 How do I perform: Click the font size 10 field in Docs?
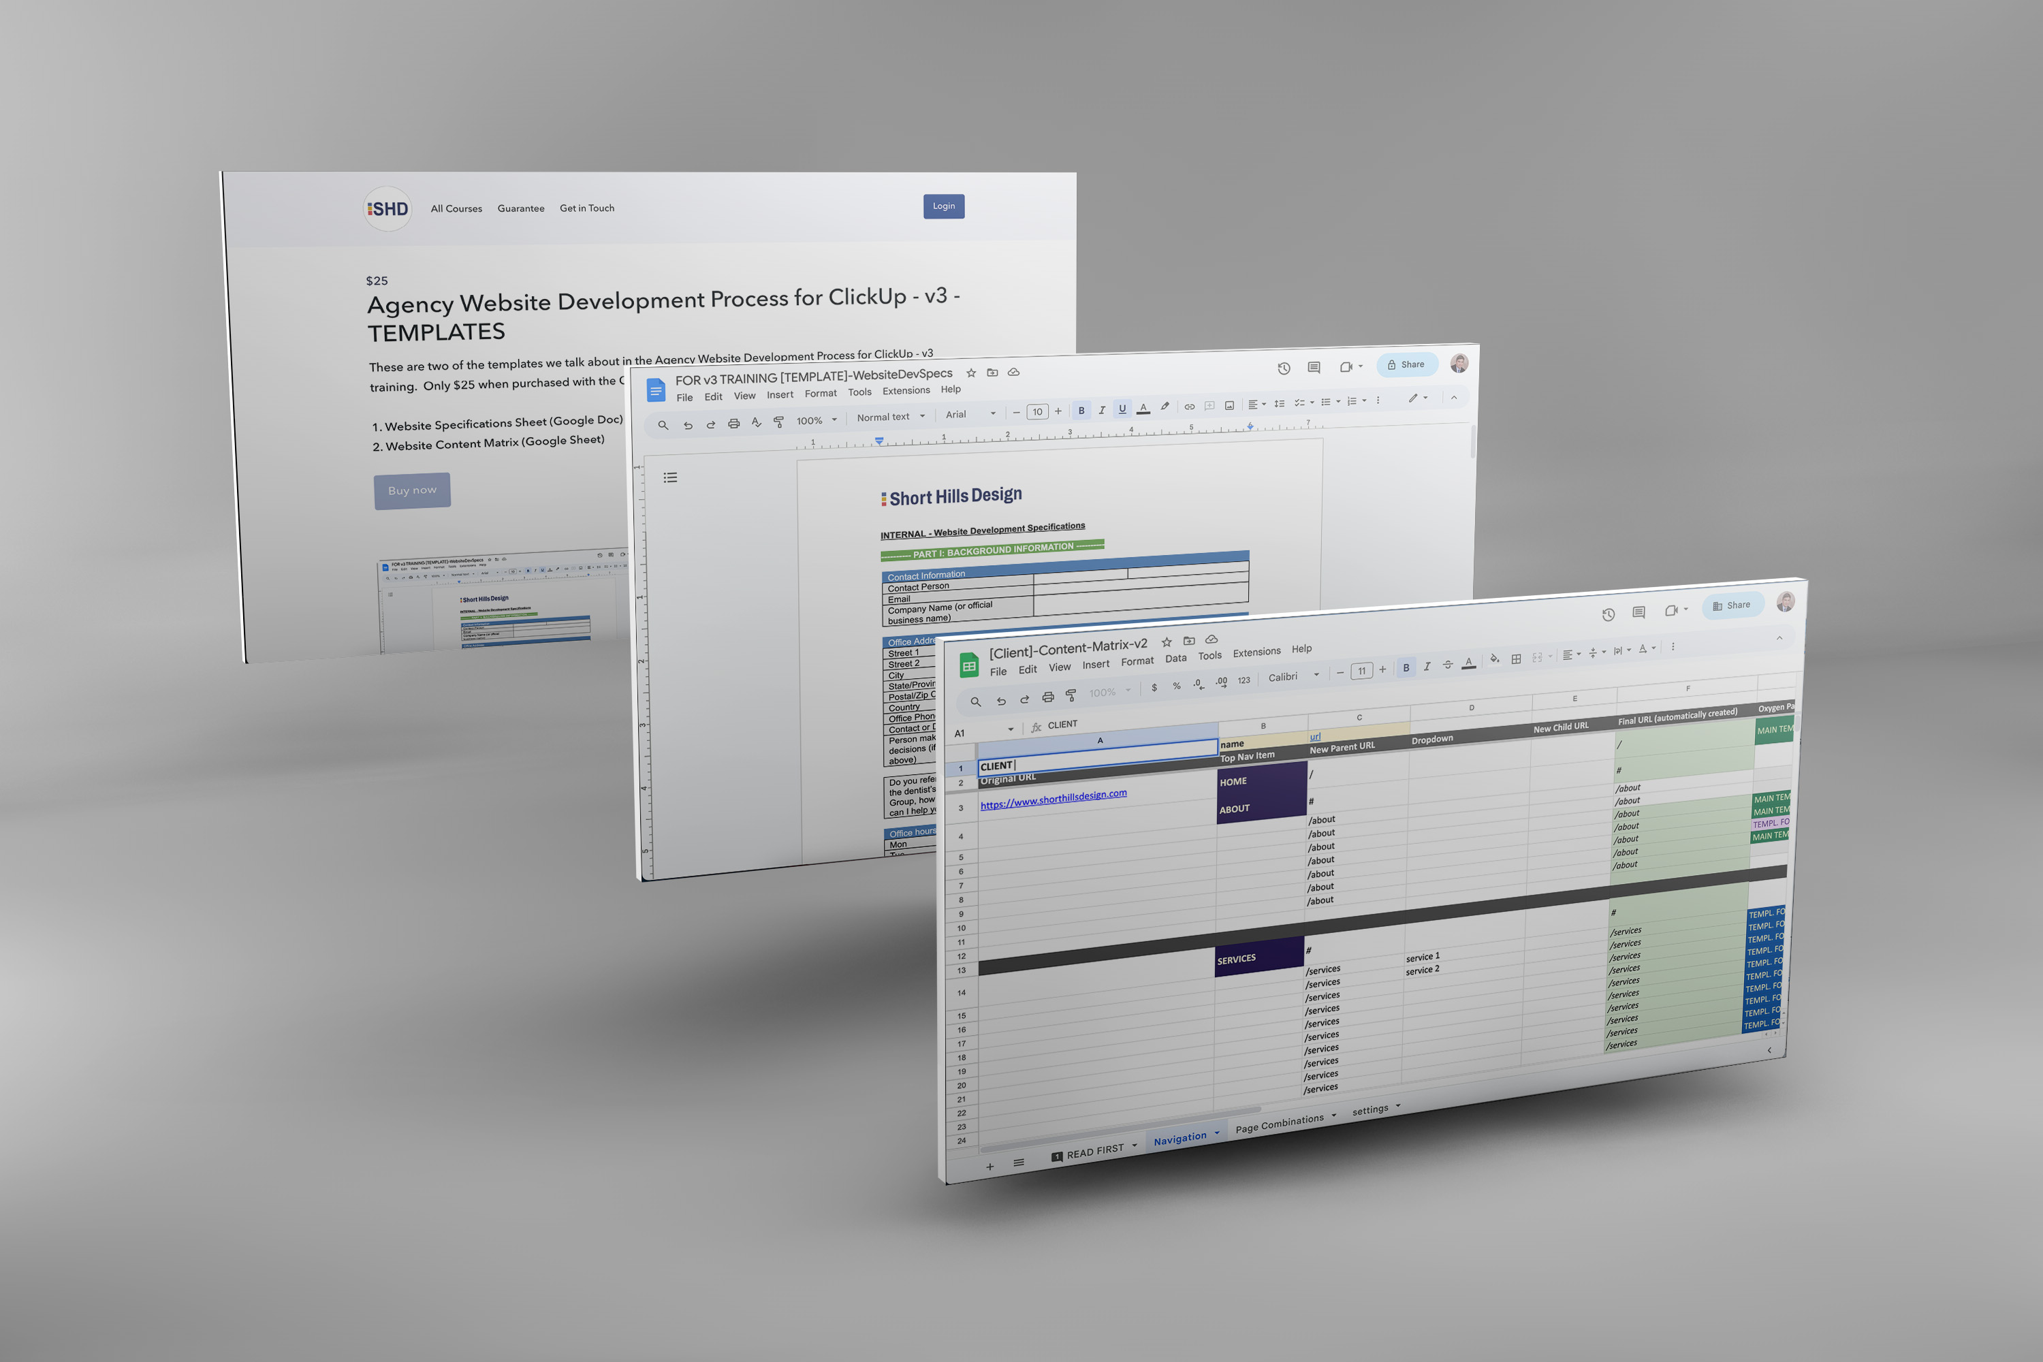click(1037, 412)
